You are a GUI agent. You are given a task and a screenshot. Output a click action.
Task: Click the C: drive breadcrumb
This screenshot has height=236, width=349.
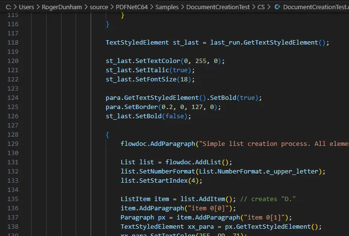click(x=8, y=7)
